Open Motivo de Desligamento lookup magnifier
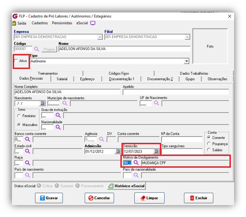 pyautogui.click(x=136, y=163)
